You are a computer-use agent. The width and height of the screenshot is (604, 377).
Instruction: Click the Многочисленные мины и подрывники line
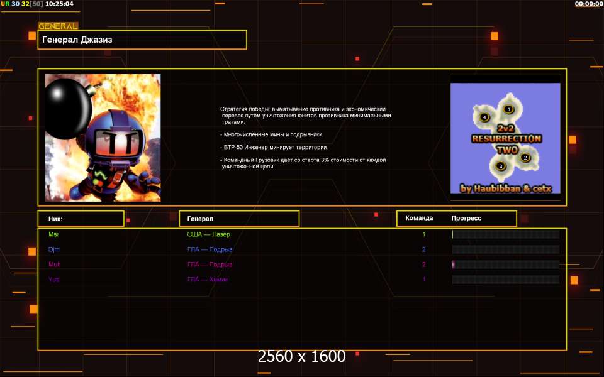click(x=272, y=134)
